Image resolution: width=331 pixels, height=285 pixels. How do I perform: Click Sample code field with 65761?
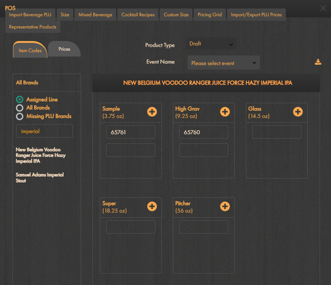(x=131, y=132)
